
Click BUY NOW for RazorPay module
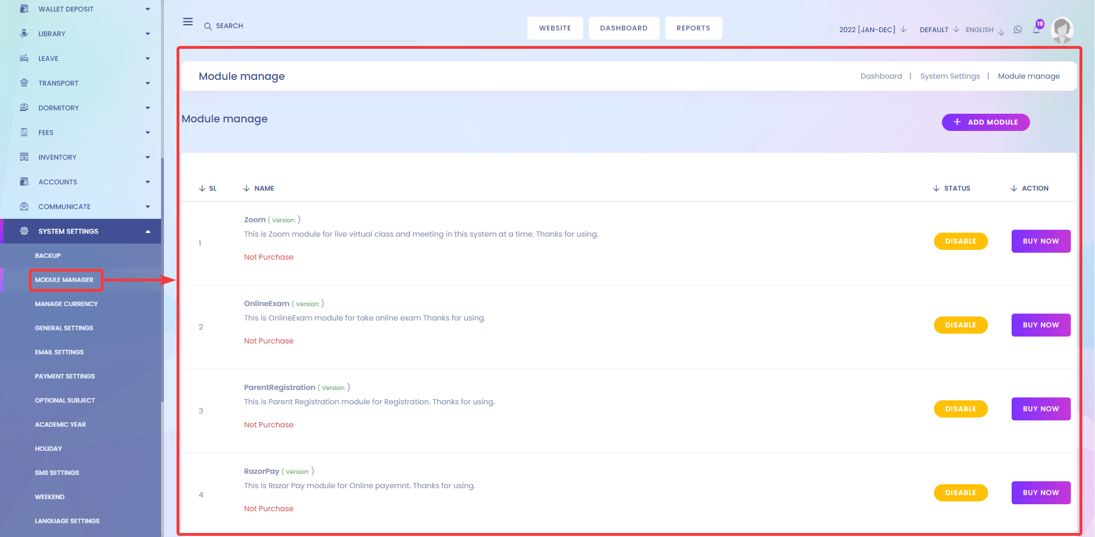1041,493
